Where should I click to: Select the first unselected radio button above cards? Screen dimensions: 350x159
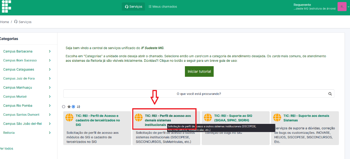[x=64, y=107]
